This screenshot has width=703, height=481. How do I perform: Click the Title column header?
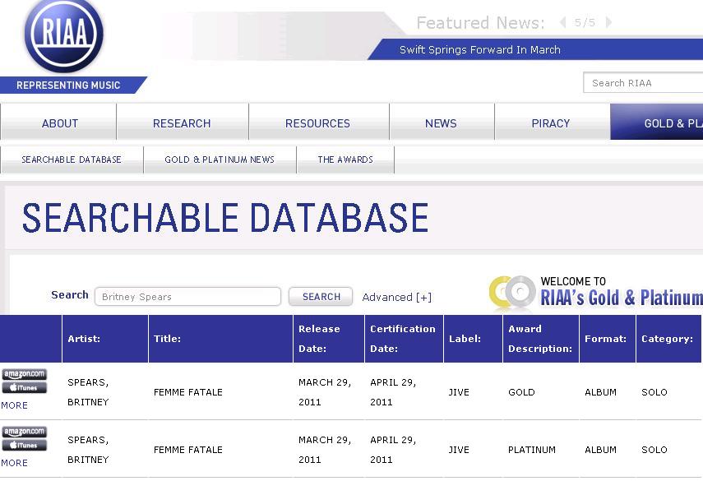point(220,339)
